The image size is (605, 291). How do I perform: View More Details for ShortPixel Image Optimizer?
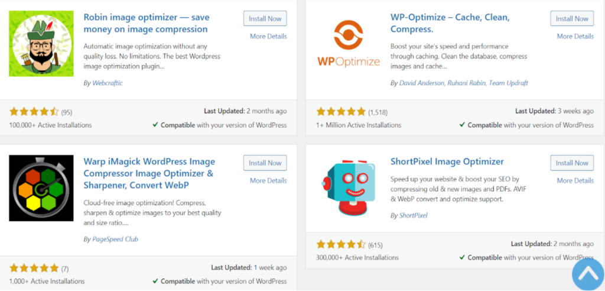click(575, 180)
